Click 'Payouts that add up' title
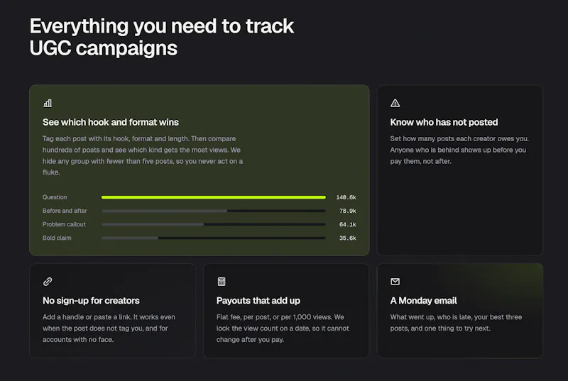The height and width of the screenshot is (381, 568). pos(258,301)
